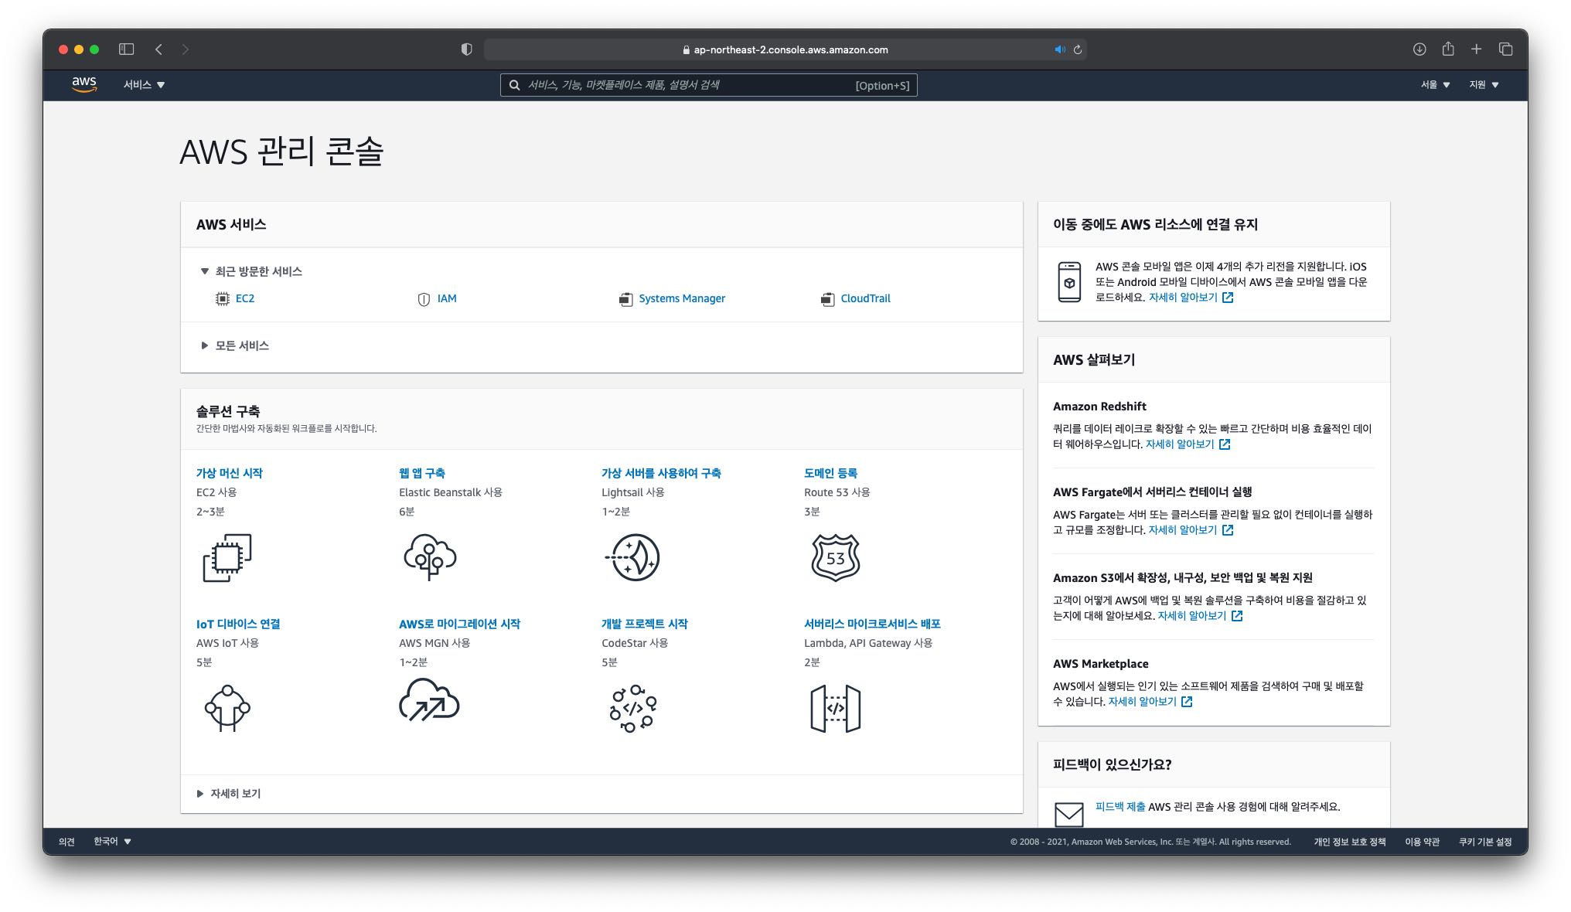Open Safari downloads icon
This screenshot has width=1571, height=912.
pyautogui.click(x=1419, y=49)
